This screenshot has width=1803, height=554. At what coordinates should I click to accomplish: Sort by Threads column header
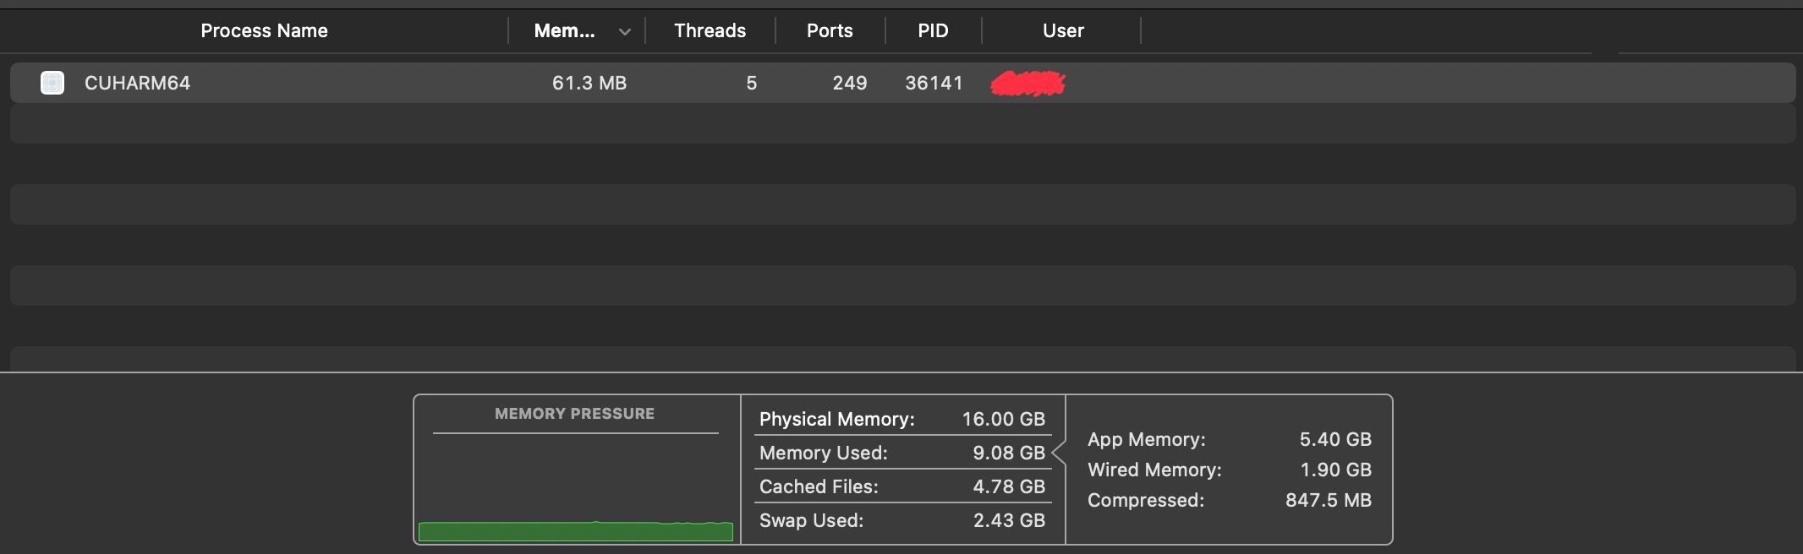click(x=710, y=31)
